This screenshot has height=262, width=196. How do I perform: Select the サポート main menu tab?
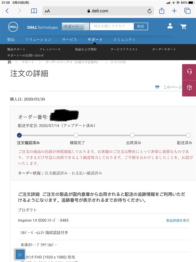95,39
